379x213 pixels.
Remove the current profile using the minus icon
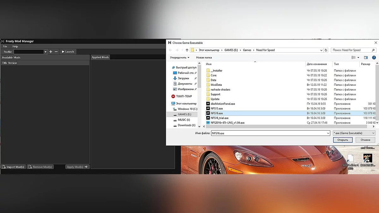(x=56, y=51)
